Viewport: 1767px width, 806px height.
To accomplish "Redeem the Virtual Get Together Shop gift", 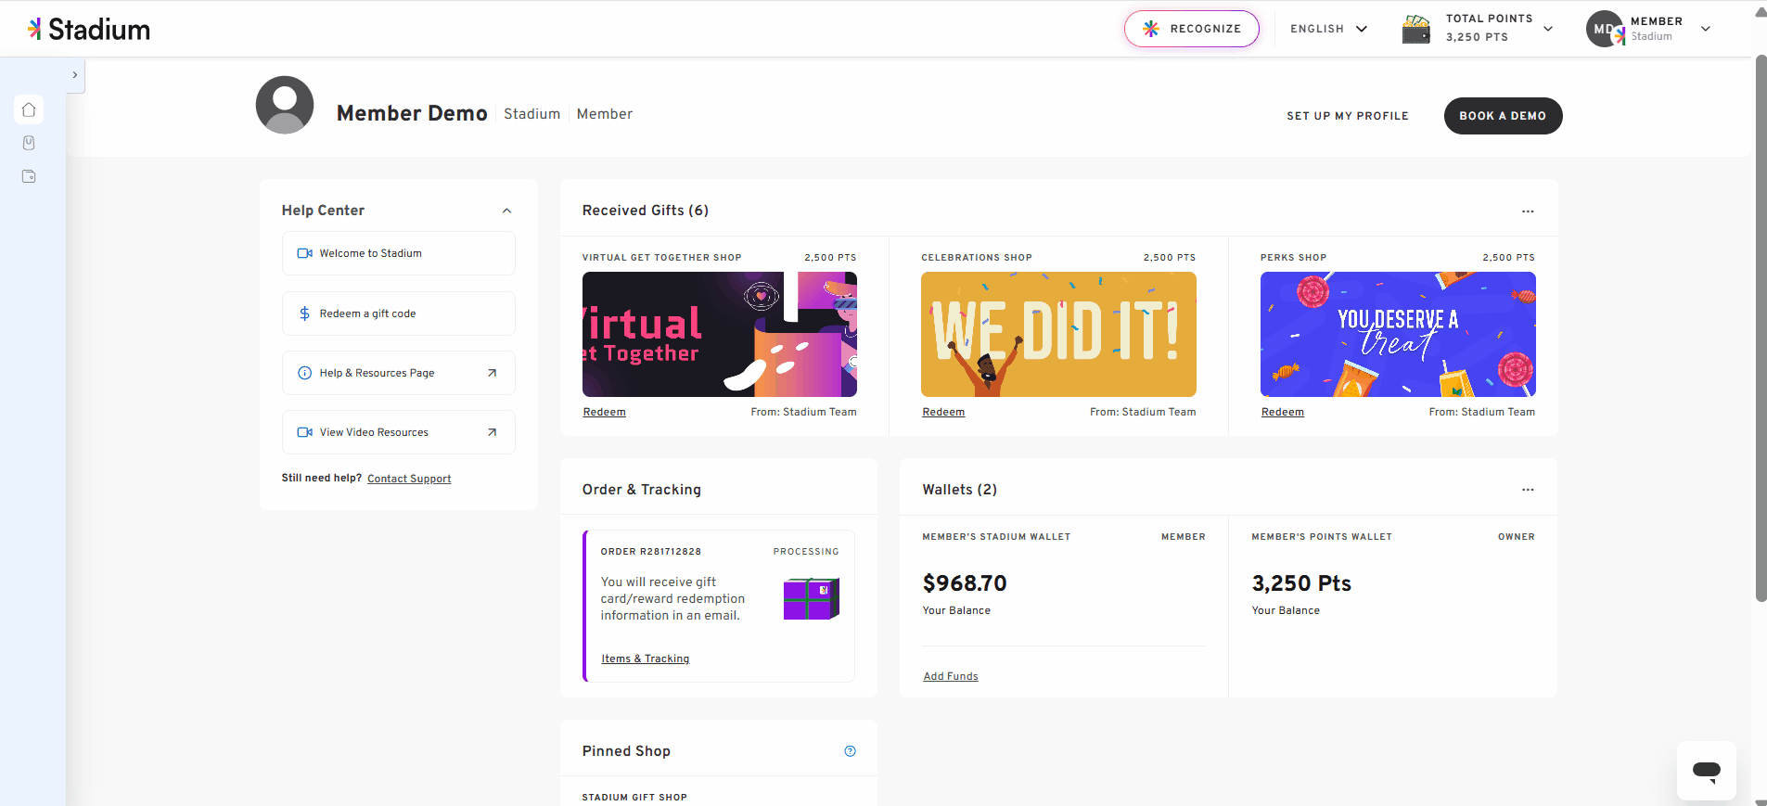I will (605, 412).
